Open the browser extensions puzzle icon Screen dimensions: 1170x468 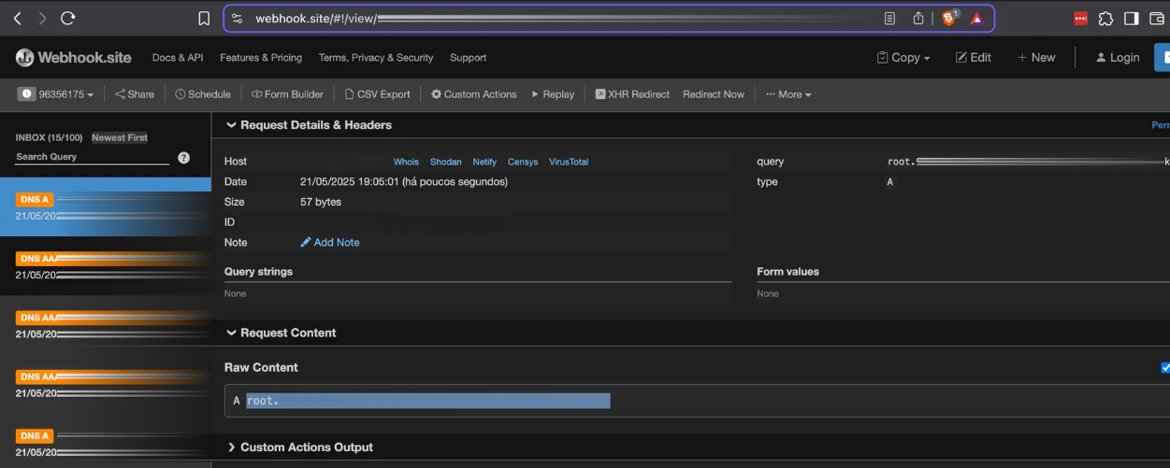(x=1106, y=19)
